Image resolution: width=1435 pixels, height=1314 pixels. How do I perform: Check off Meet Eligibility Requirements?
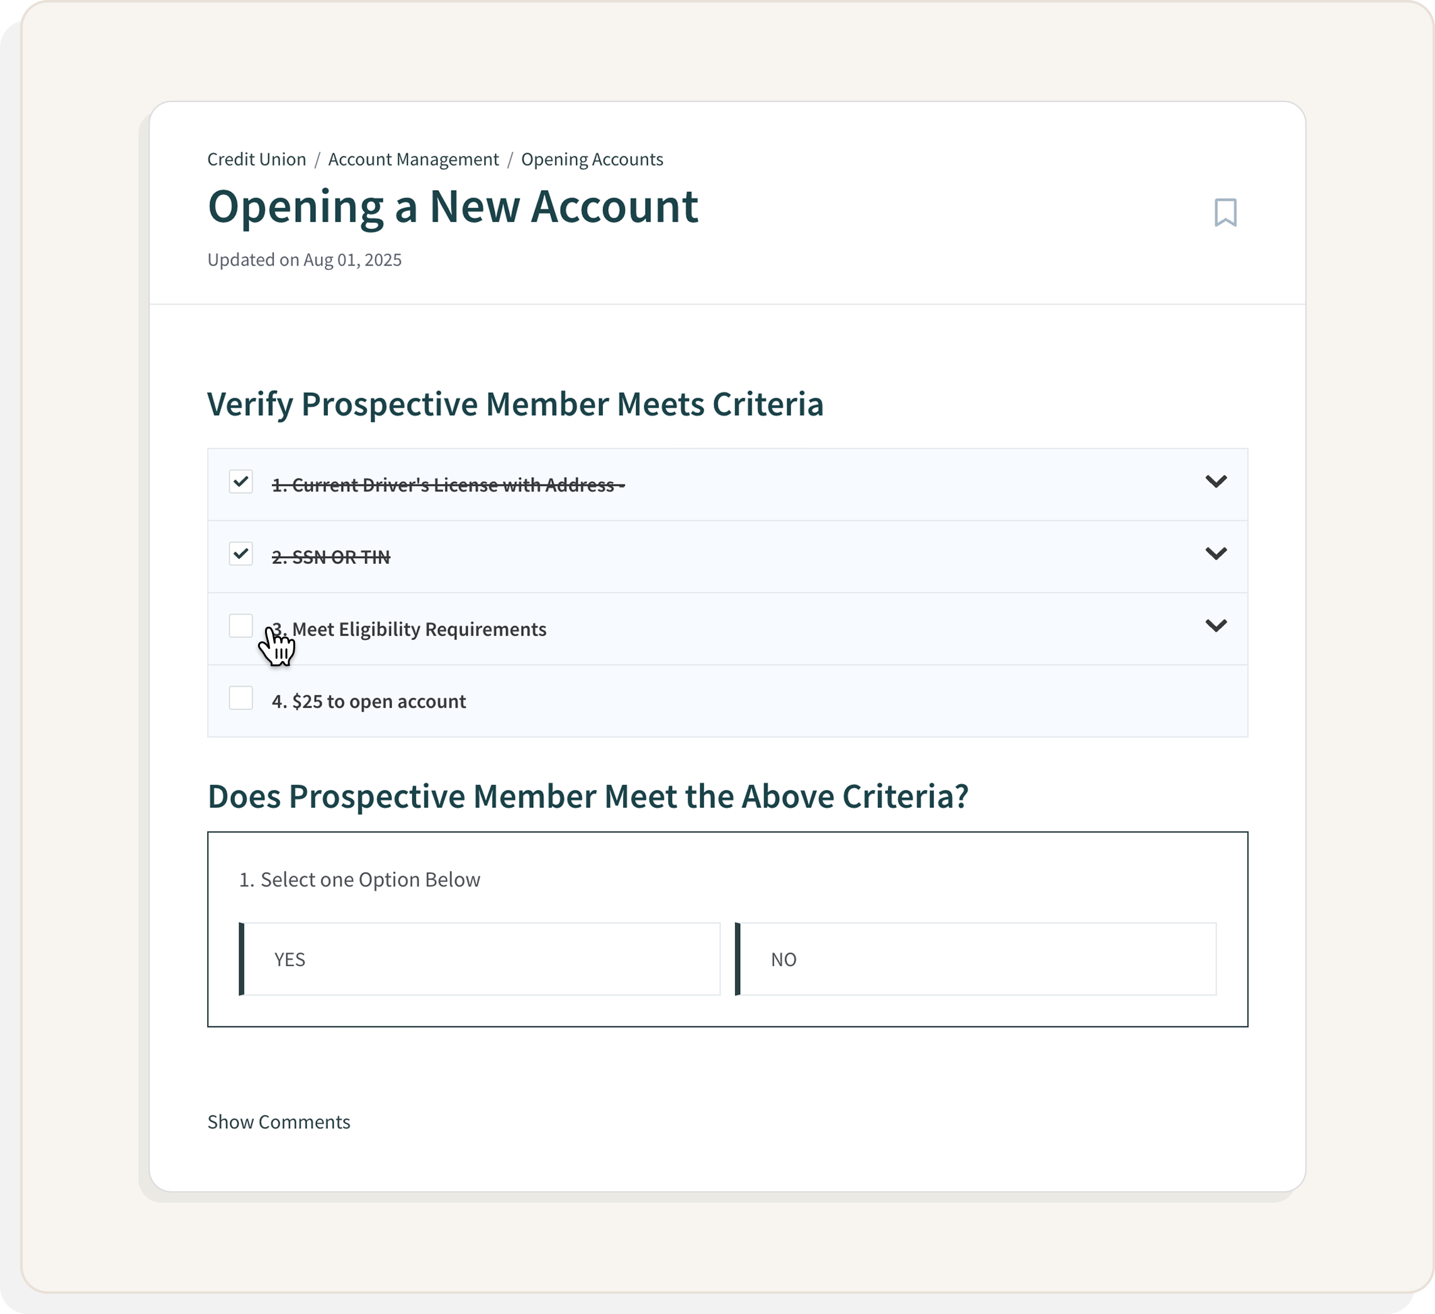241,626
